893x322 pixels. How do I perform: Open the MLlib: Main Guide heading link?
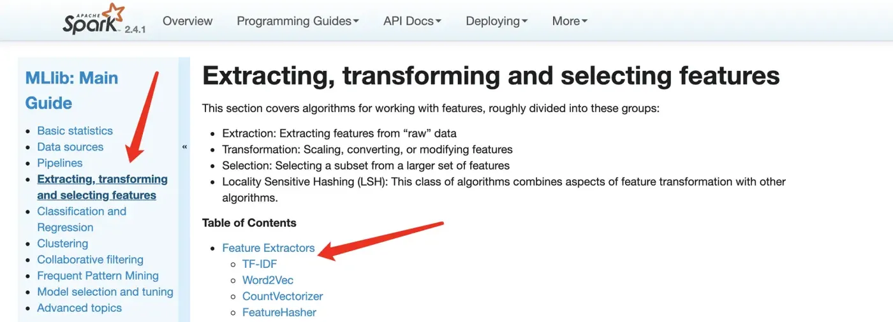(x=71, y=91)
